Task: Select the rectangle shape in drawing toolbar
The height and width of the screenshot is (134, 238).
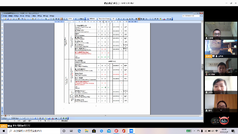Action: point(25,118)
